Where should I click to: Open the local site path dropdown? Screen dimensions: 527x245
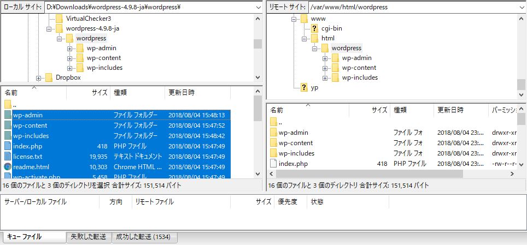(258, 7)
